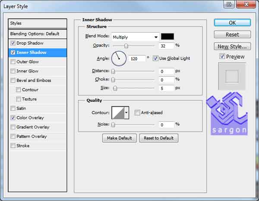Uncheck the Preview checkbox
The width and height of the screenshot is (259, 201).
point(222,57)
